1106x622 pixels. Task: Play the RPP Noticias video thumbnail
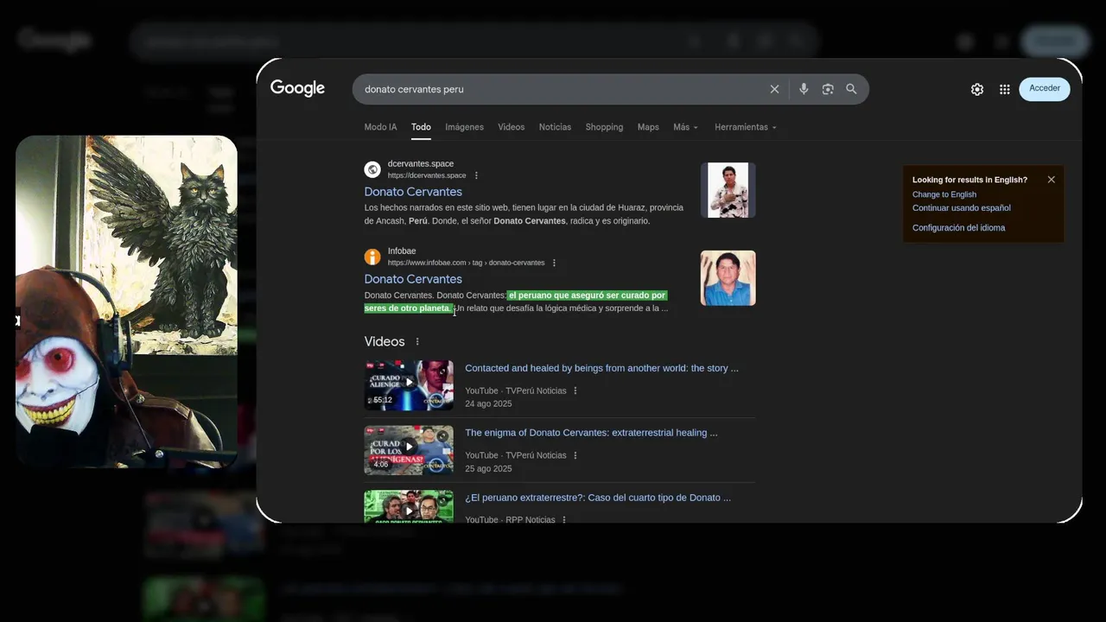pyautogui.click(x=409, y=506)
